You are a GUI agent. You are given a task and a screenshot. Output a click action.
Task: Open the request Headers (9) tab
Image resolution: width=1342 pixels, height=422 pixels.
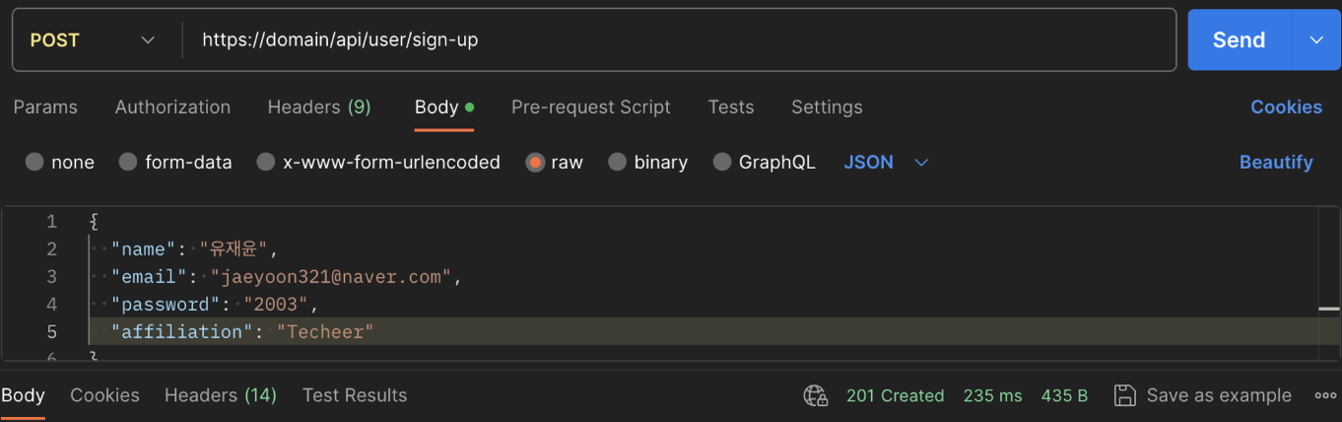(319, 106)
